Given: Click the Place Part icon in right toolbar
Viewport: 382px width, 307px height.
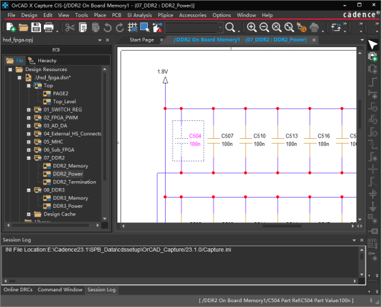Looking at the screenshot, I should click(x=372, y=57).
